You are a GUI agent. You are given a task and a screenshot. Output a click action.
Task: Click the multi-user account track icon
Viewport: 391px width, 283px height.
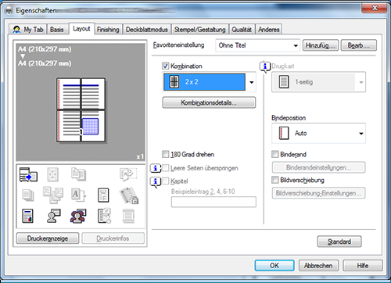click(x=78, y=216)
